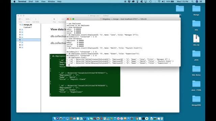
Task: Select the JAVA folder on desktop
Action: (x=196, y=55)
